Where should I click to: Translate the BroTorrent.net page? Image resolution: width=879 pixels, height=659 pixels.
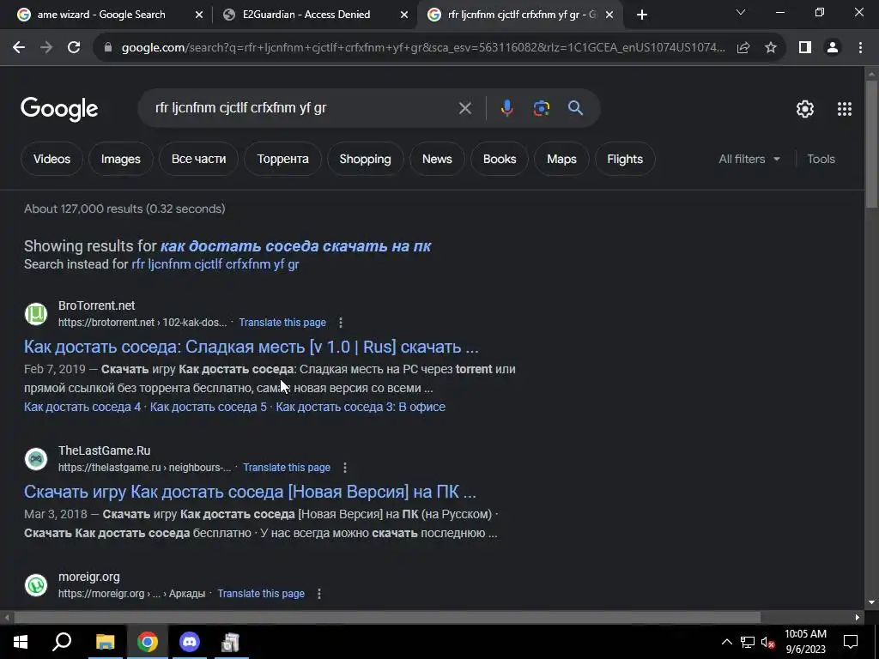coord(282,323)
